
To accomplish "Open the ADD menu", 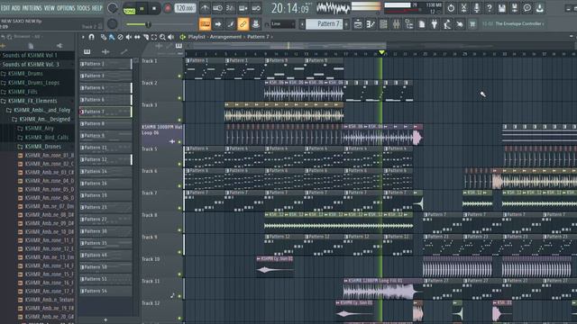I will point(16,8).
